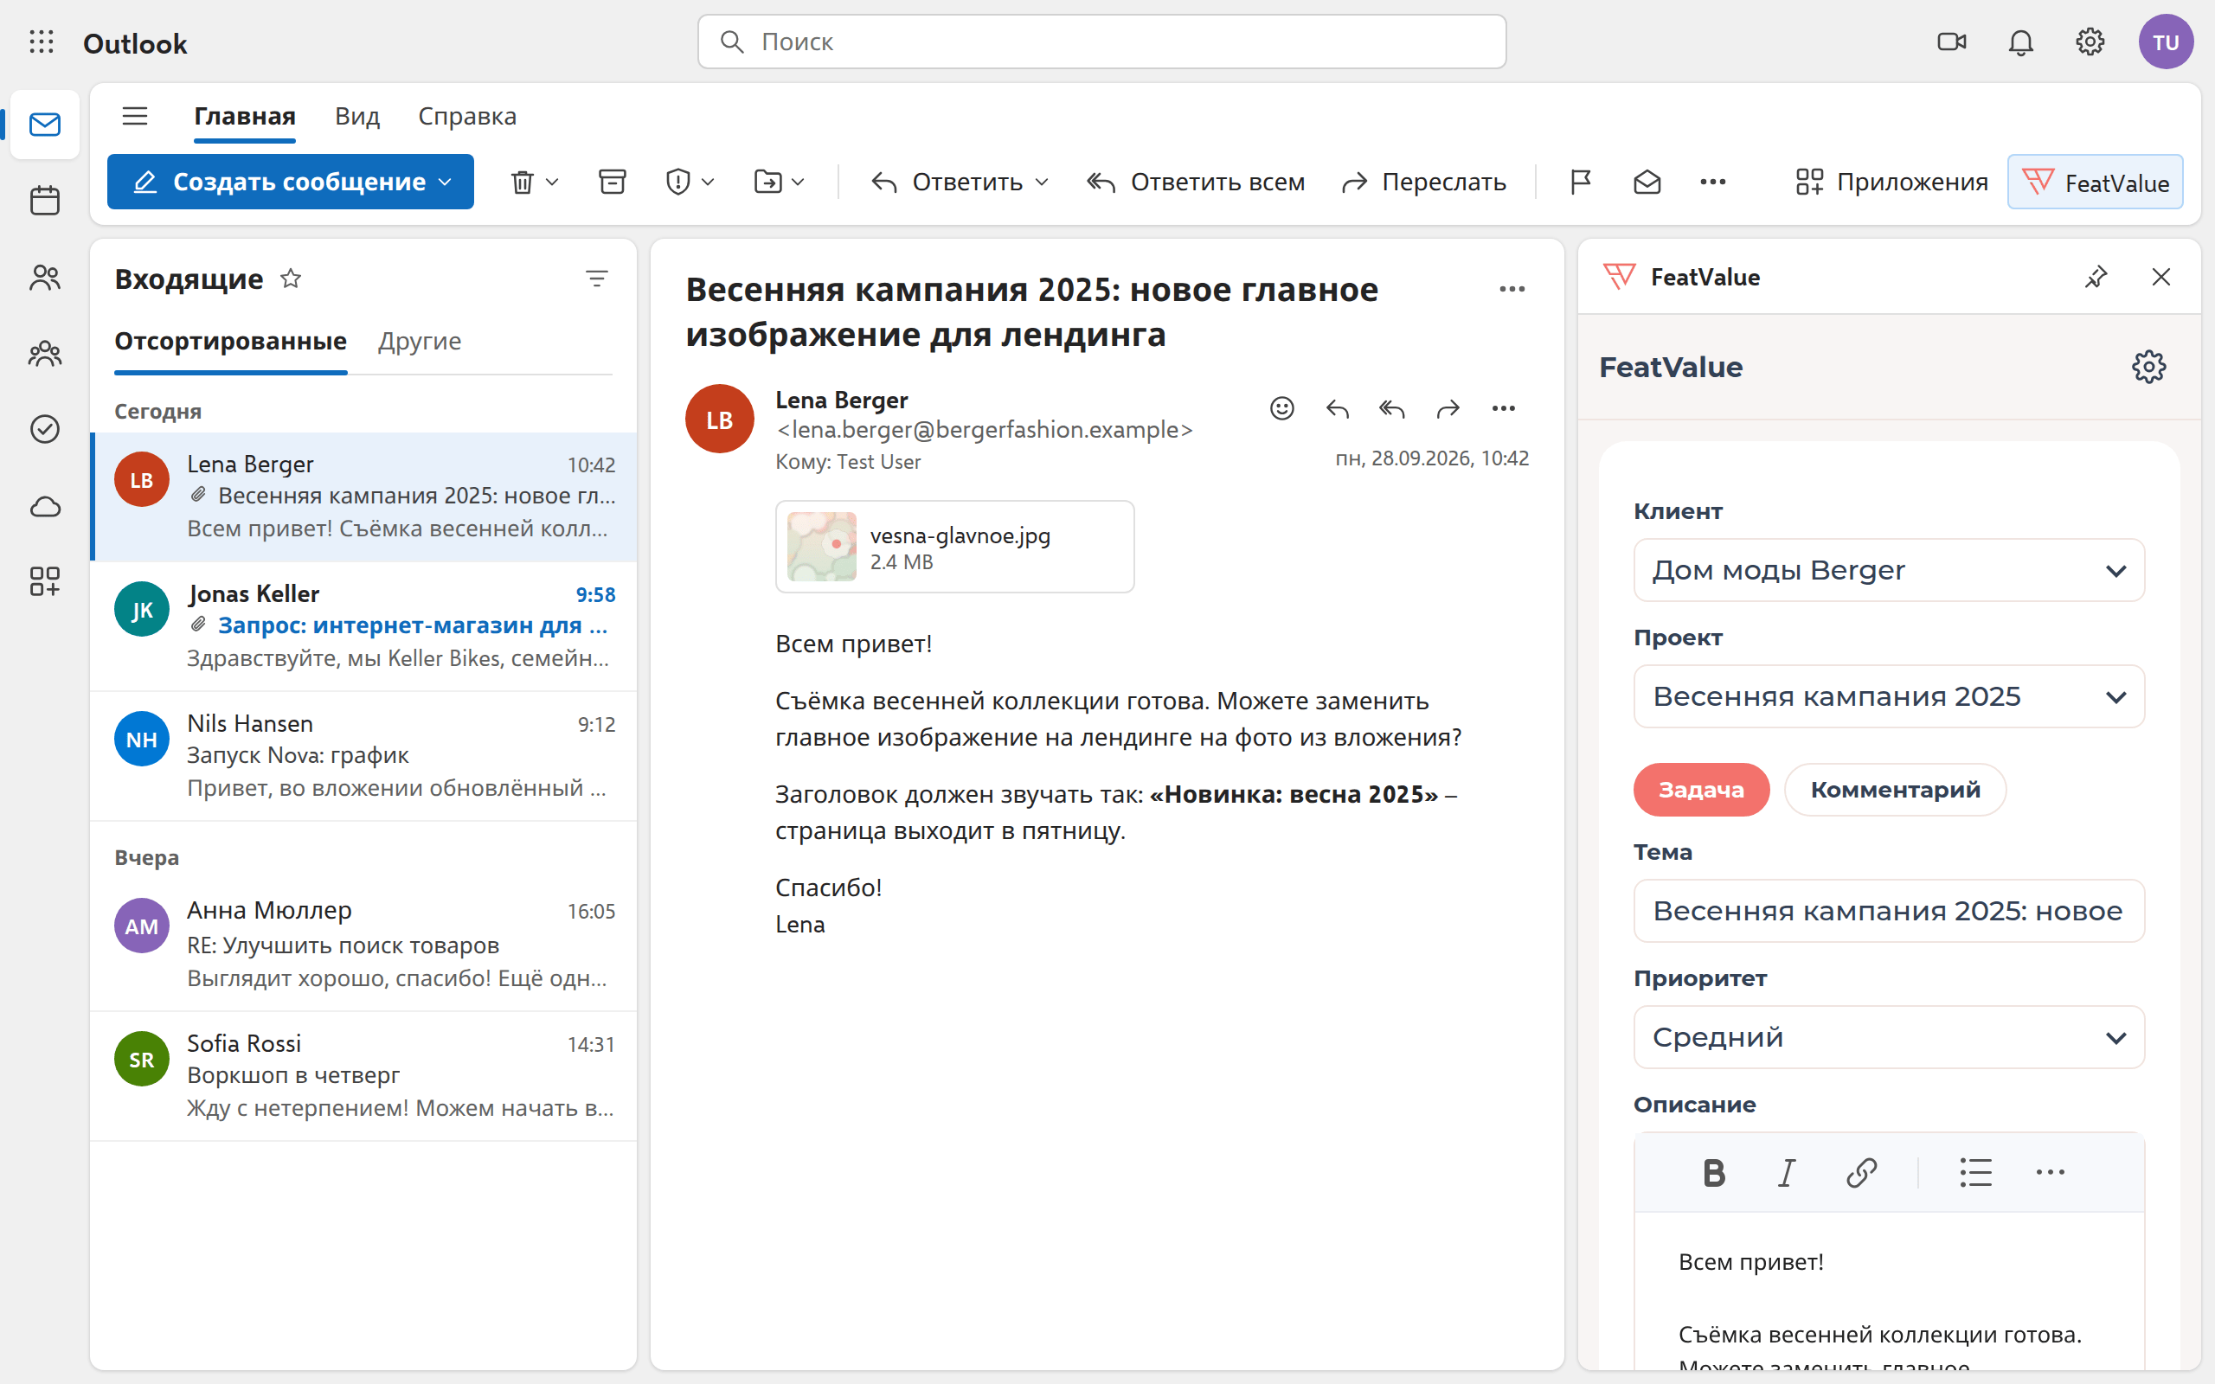Viewport: 2215px width, 1384px height.
Task: Insert a link in Описание editor
Action: tap(1862, 1173)
